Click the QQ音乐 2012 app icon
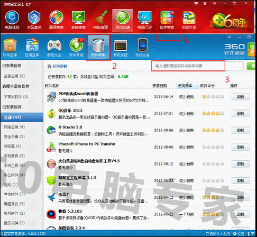The width and height of the screenshot is (257, 237). [x=51, y=113]
